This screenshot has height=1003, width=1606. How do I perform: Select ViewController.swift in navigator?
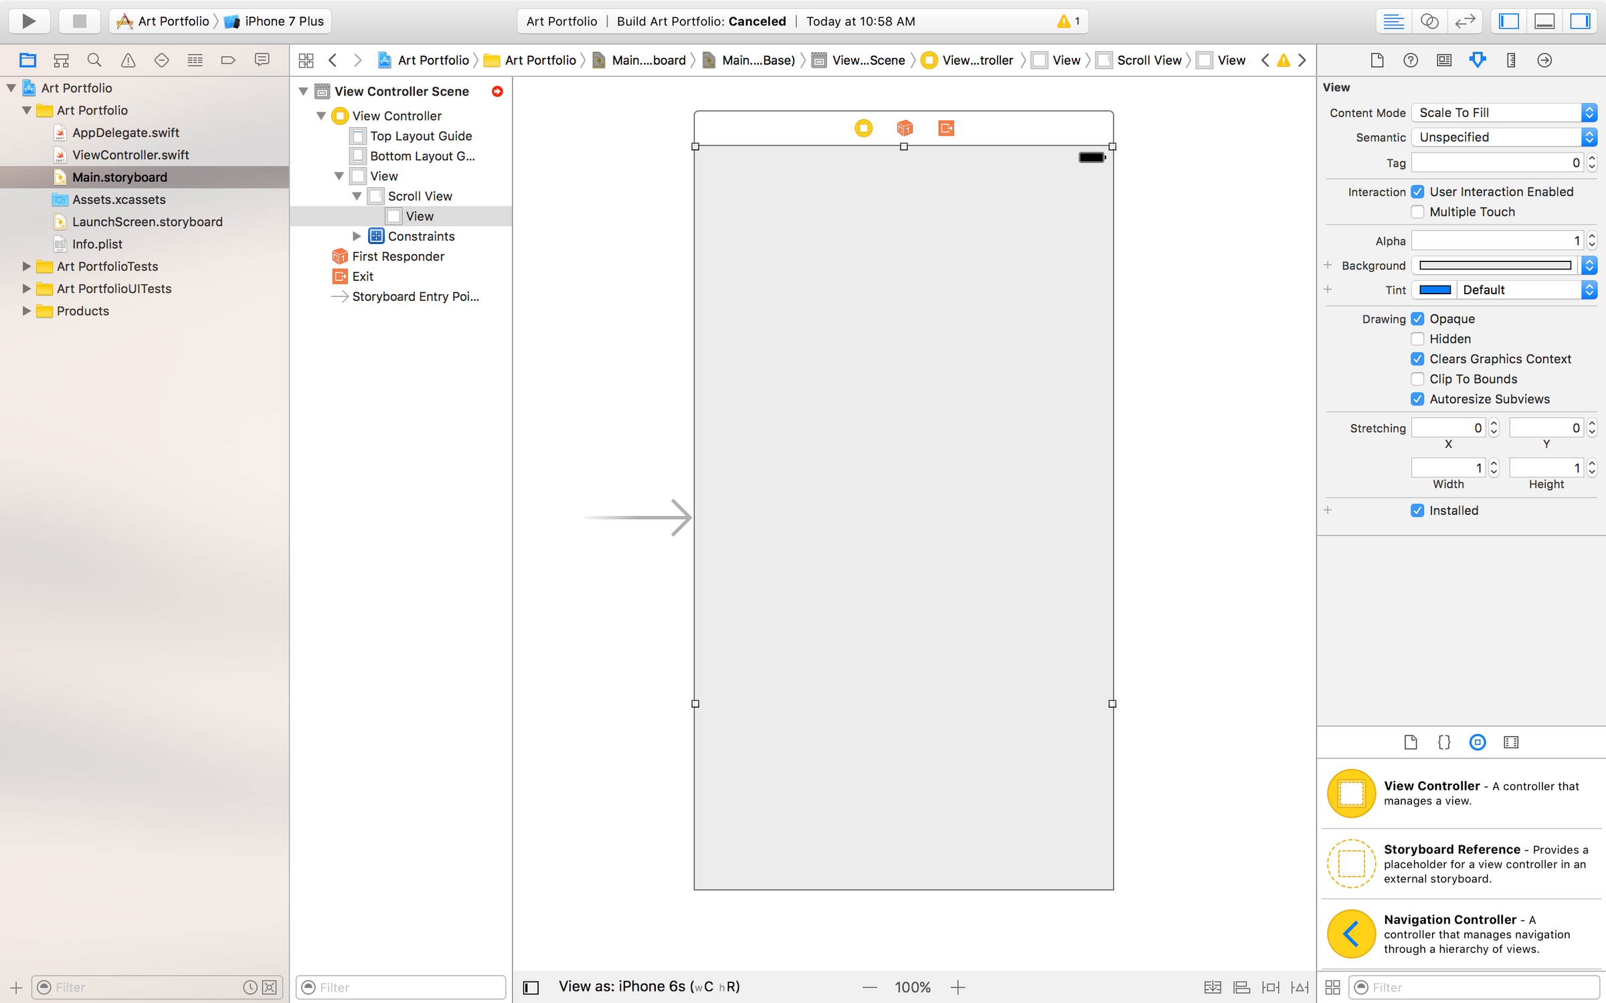coord(130,155)
